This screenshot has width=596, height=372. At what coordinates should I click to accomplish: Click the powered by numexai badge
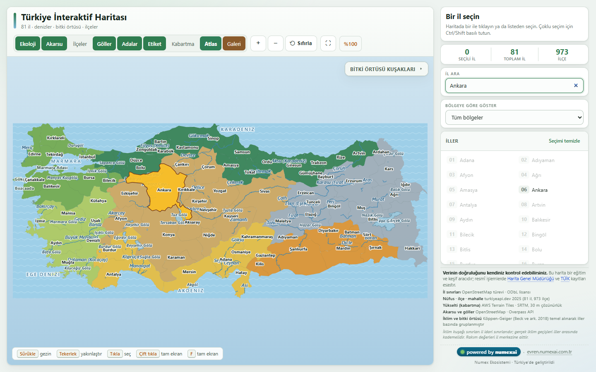point(488,352)
